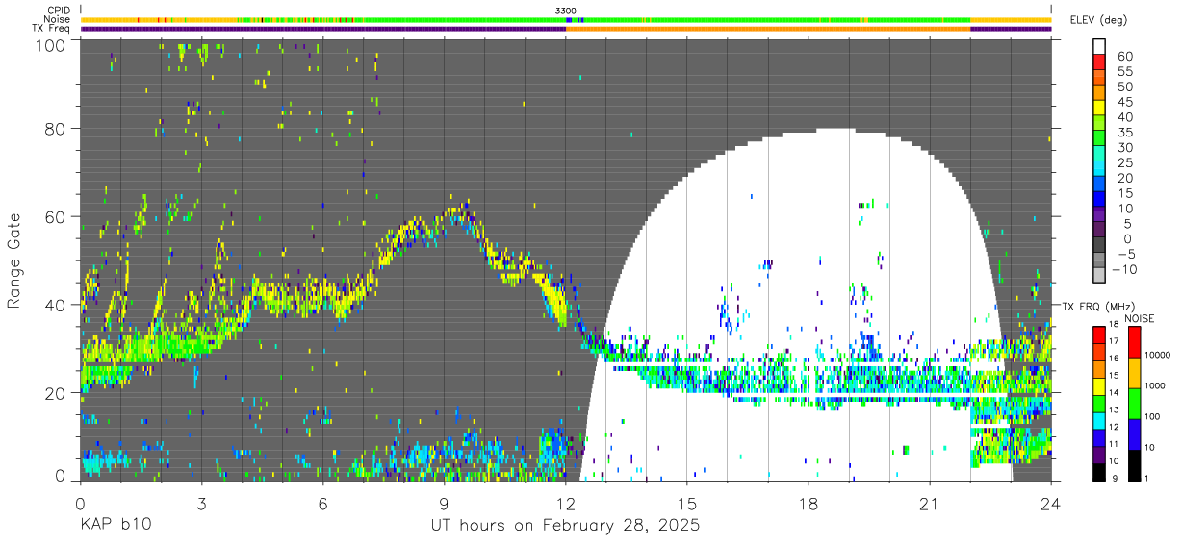The width and height of the screenshot is (1182, 545).
Task: Select the red TX frequency 17–18 swatch
Action: pyautogui.click(x=1099, y=334)
